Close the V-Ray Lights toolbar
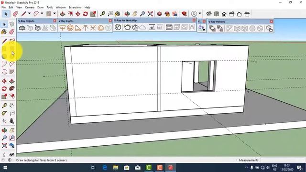This screenshot has width=306, height=172. [110, 21]
